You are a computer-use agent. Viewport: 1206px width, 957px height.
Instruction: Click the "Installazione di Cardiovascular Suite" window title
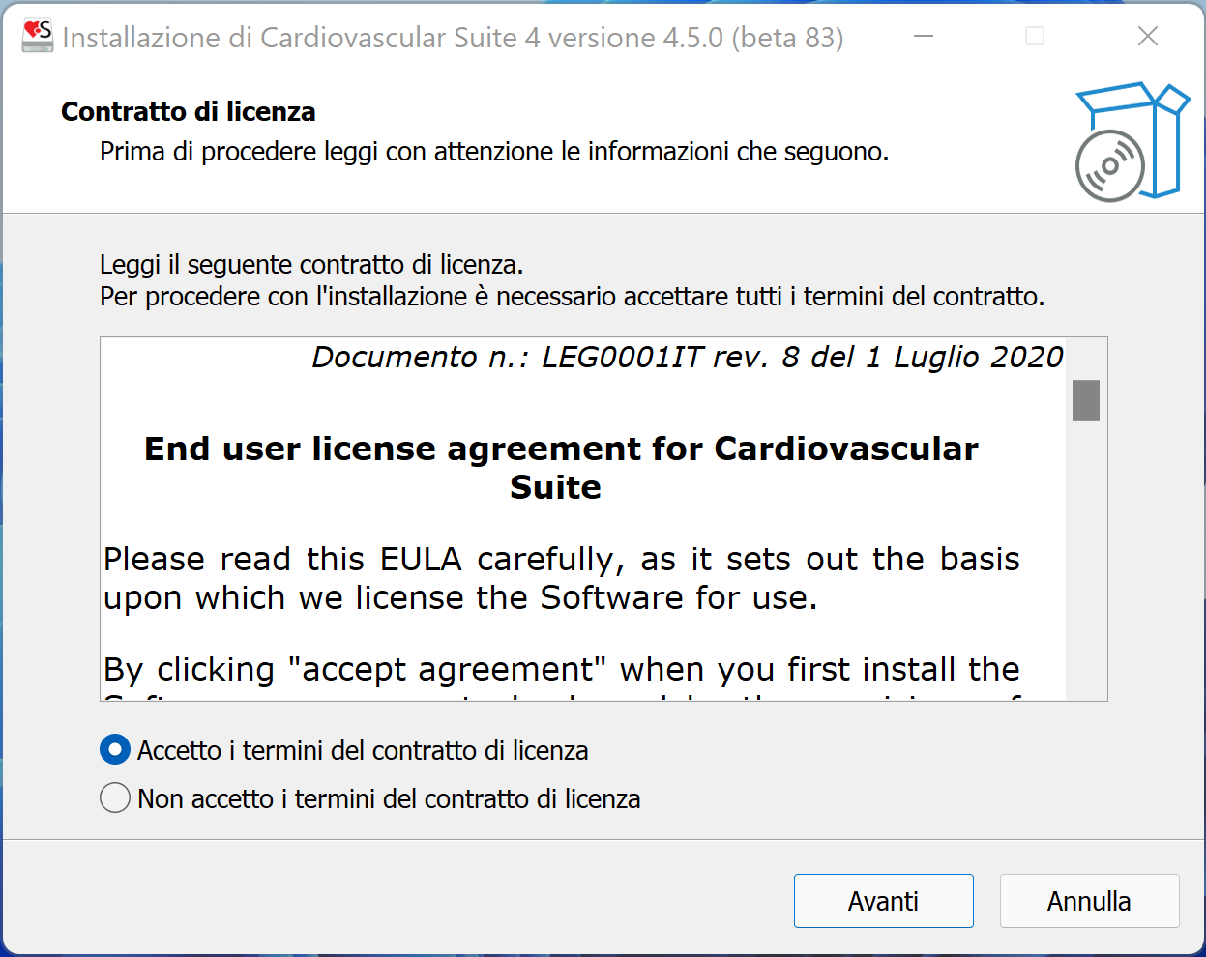(453, 38)
